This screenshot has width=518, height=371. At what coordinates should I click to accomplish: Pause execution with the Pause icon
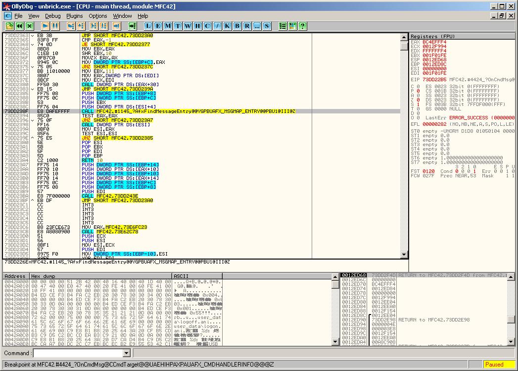pos(55,26)
